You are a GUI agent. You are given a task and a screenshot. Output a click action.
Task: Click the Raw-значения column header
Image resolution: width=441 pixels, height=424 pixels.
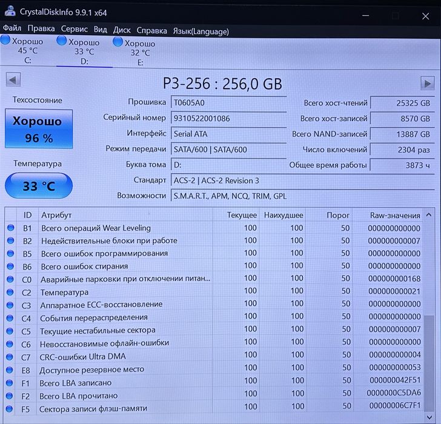pos(388,216)
